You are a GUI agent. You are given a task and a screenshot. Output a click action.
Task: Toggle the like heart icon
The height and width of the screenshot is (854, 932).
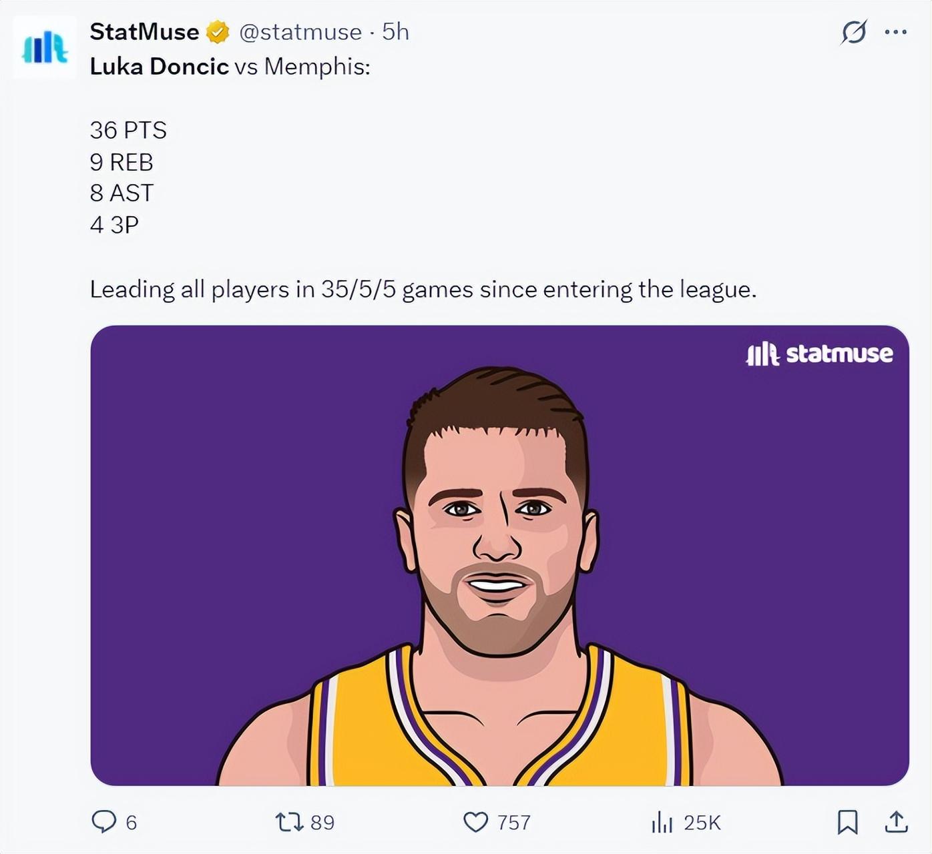475,822
